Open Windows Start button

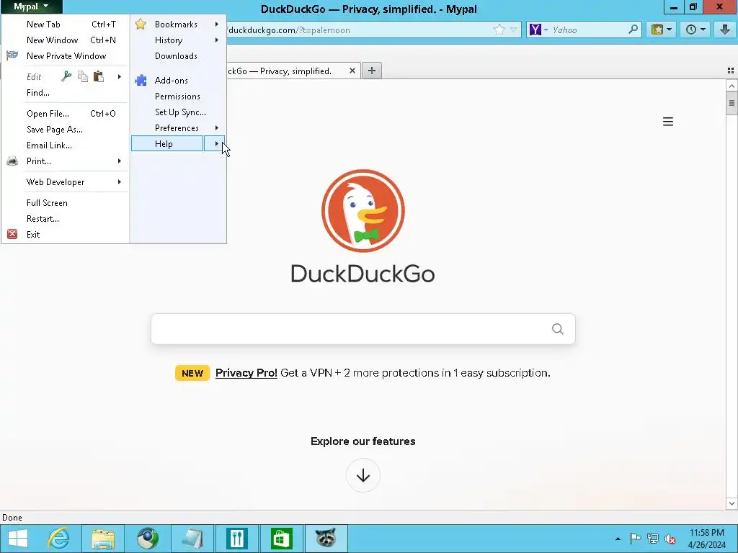[x=18, y=539]
